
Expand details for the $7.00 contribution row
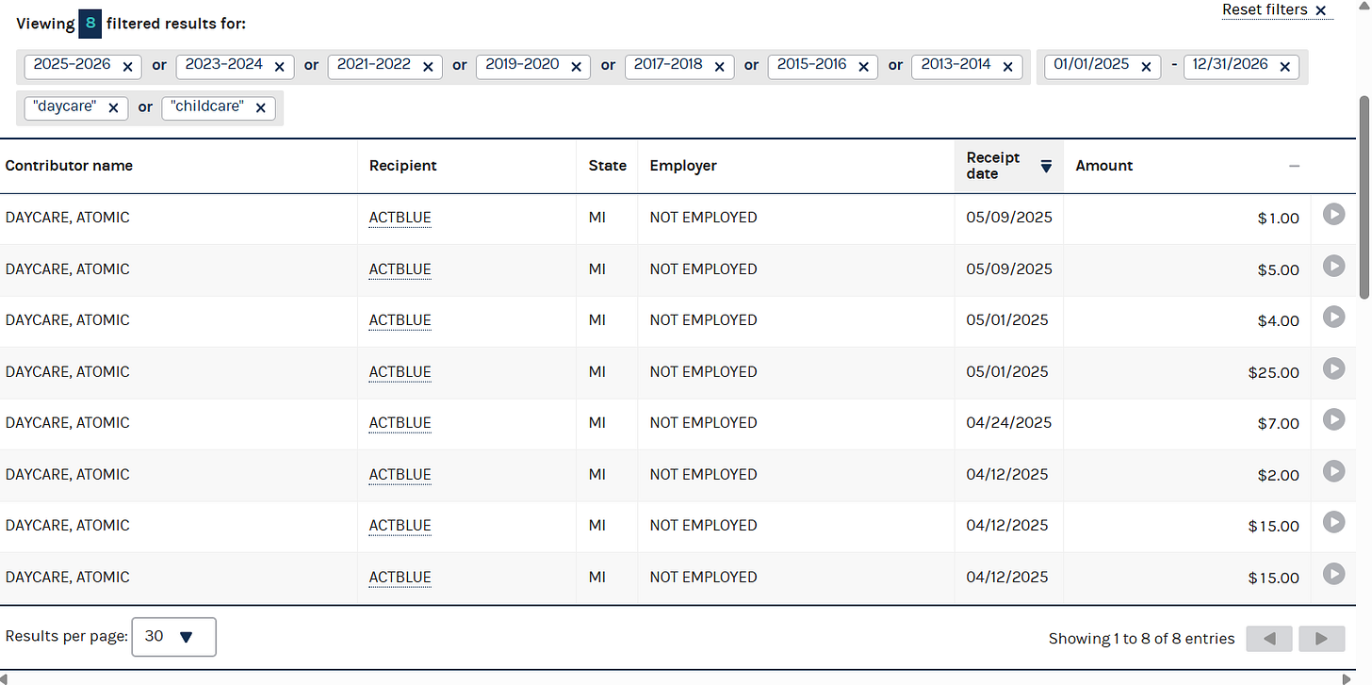point(1333,419)
